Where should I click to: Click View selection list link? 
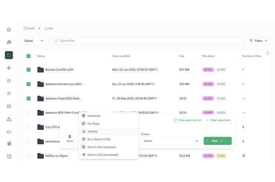[187, 120]
